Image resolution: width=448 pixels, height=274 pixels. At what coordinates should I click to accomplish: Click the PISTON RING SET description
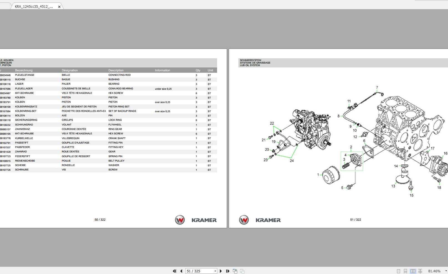tap(119, 107)
